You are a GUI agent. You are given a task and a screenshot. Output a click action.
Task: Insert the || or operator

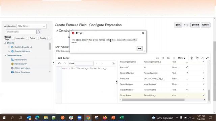(x=173, y=58)
